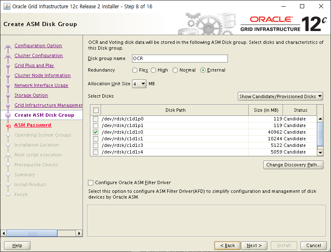Select the Create ASM Disk Group step
Image resolution: width=331 pixels, height=252 pixels.
44,115
